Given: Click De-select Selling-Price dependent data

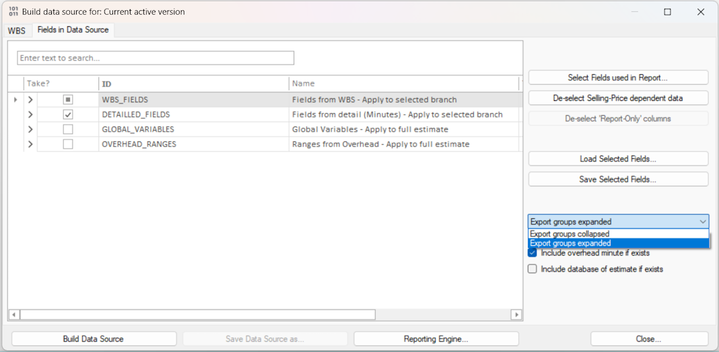Looking at the screenshot, I should click(x=618, y=98).
